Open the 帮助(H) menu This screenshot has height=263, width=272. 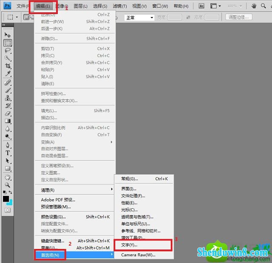tap(181, 6)
